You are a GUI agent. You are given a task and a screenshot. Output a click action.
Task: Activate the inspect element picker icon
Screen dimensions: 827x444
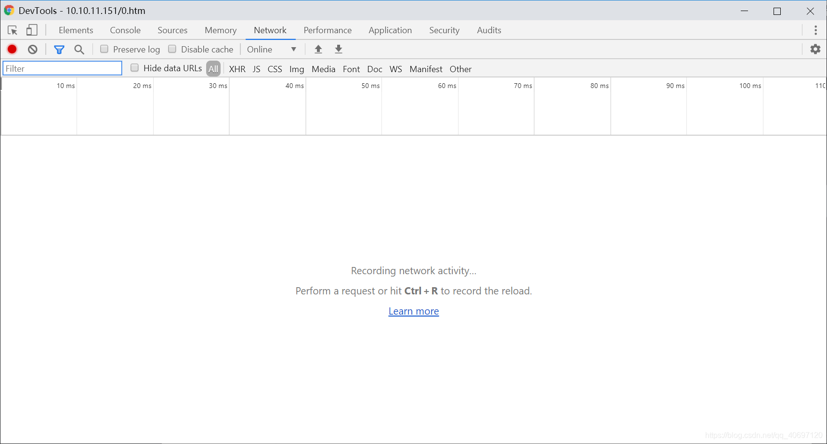pyautogui.click(x=13, y=30)
